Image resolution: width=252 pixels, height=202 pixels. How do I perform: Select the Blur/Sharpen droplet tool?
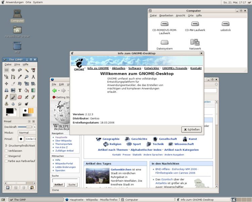point(13,104)
